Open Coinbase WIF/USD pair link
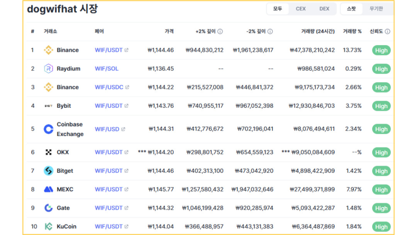The image size is (417, 235). (x=107, y=129)
